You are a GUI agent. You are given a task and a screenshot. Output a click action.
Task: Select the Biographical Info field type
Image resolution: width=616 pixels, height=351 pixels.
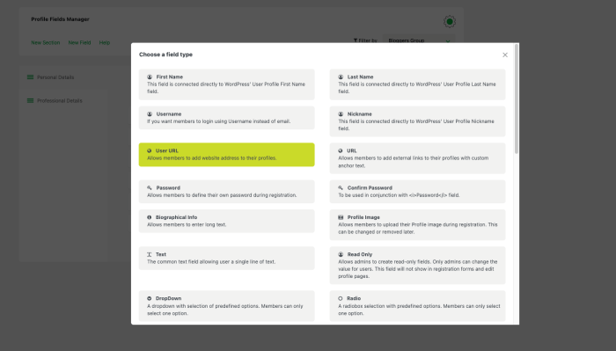pyautogui.click(x=226, y=221)
